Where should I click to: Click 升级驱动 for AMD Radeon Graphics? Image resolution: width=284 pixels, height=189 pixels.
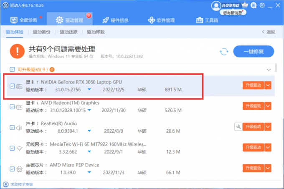pos(253,106)
